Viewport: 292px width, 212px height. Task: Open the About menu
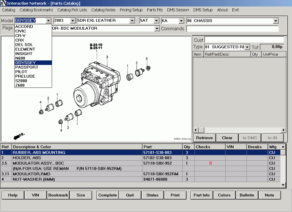pos(222,10)
